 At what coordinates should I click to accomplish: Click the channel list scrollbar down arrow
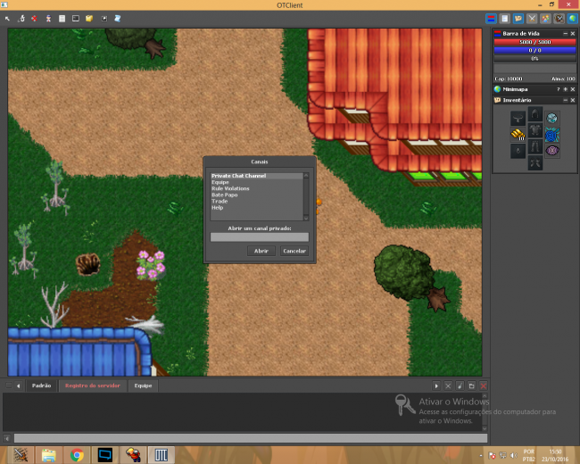click(306, 219)
